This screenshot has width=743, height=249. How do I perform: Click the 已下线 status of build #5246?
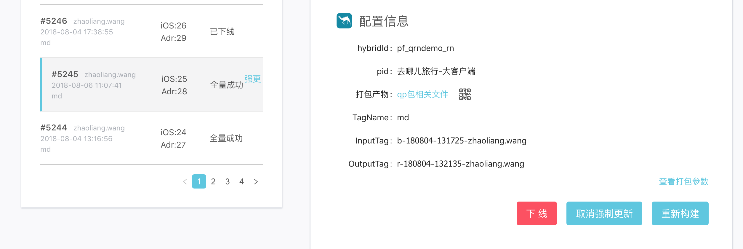point(222,31)
